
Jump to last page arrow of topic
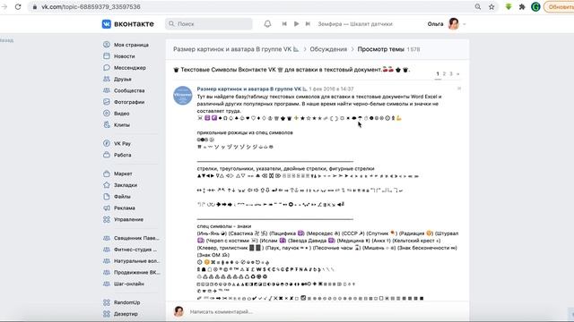457,73
